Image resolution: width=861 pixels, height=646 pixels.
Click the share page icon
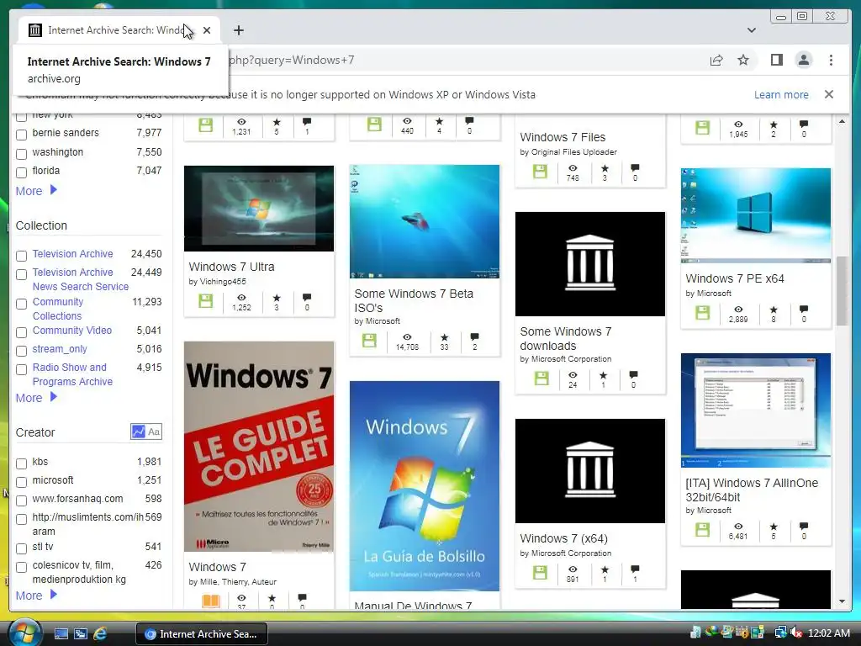(x=716, y=60)
